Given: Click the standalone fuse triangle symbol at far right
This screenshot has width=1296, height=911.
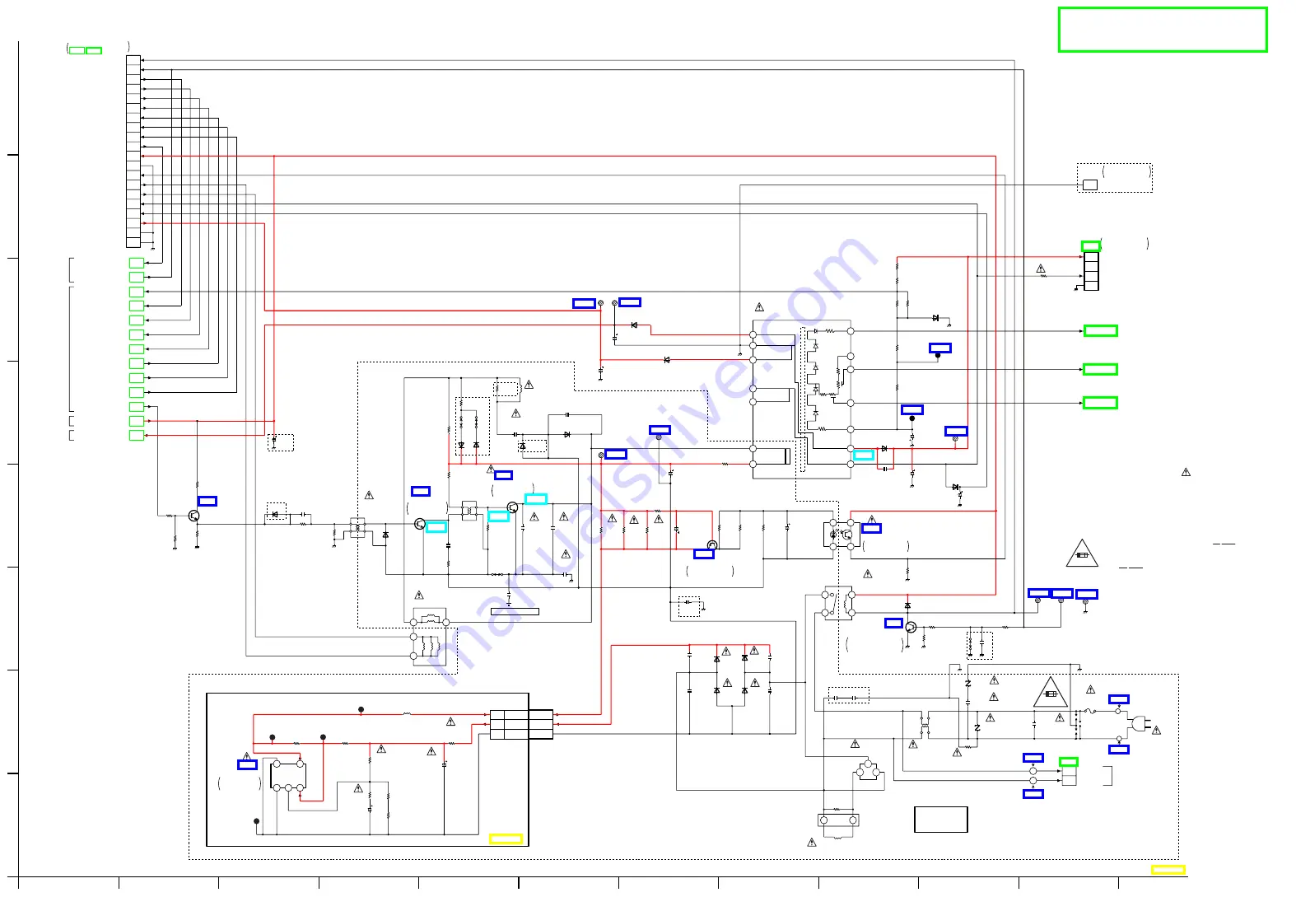Looking at the screenshot, I should [1082, 554].
